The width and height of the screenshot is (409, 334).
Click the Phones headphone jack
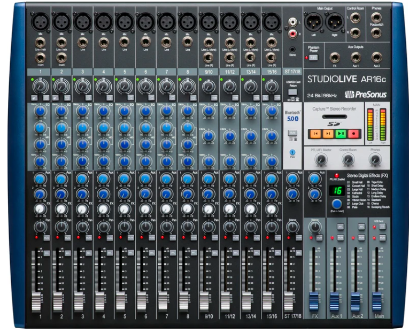(376, 18)
